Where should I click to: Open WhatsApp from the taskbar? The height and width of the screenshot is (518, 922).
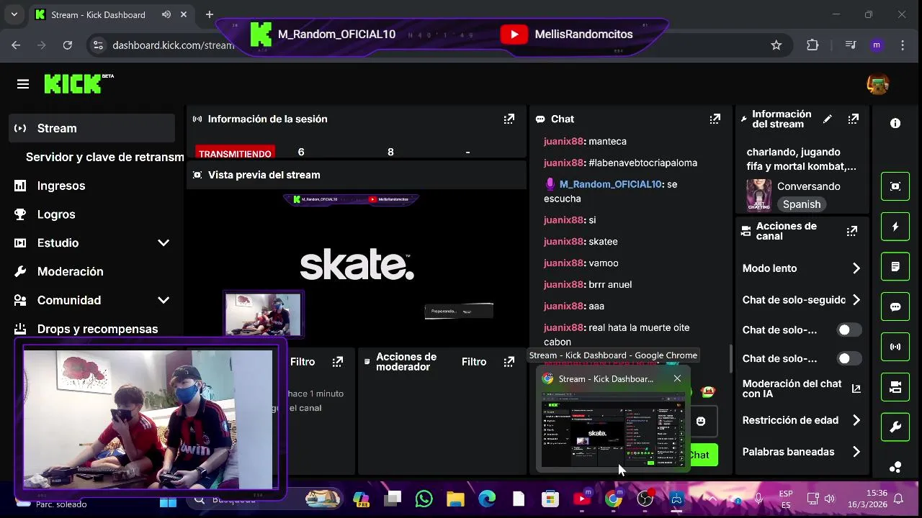[424, 499]
